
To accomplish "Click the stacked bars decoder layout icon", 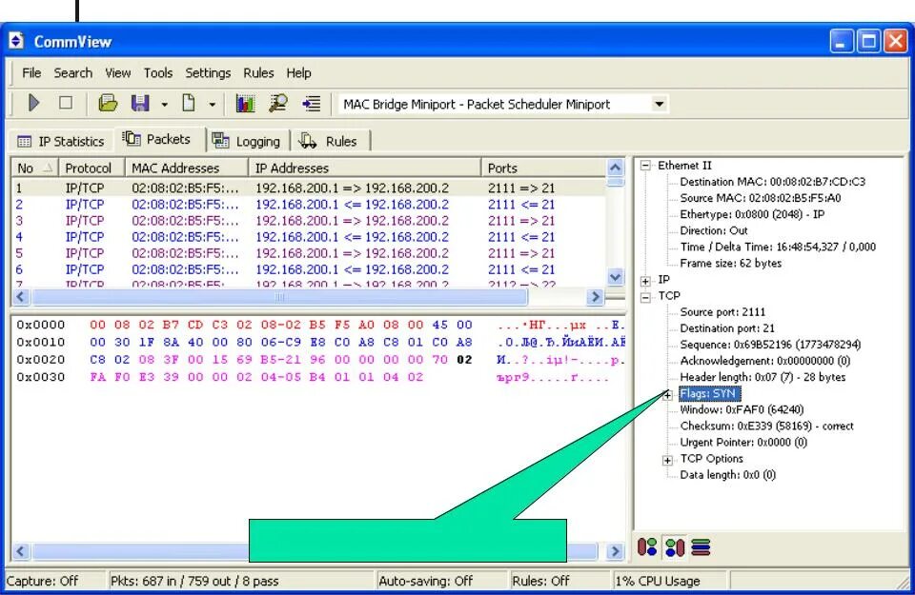I will (x=701, y=547).
